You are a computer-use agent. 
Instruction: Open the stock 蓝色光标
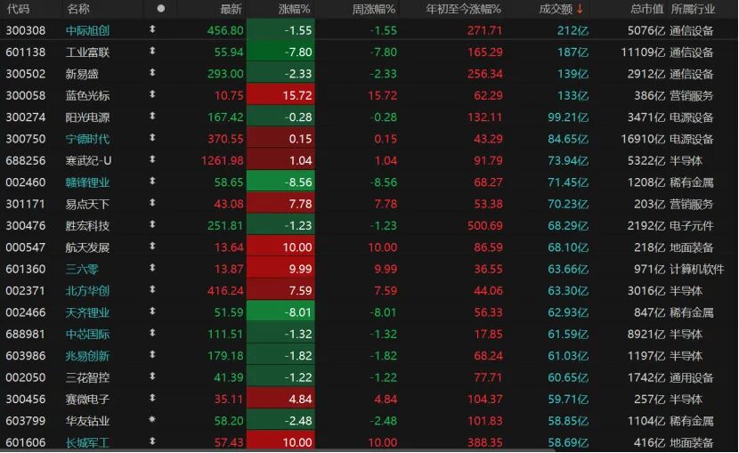click(x=87, y=95)
